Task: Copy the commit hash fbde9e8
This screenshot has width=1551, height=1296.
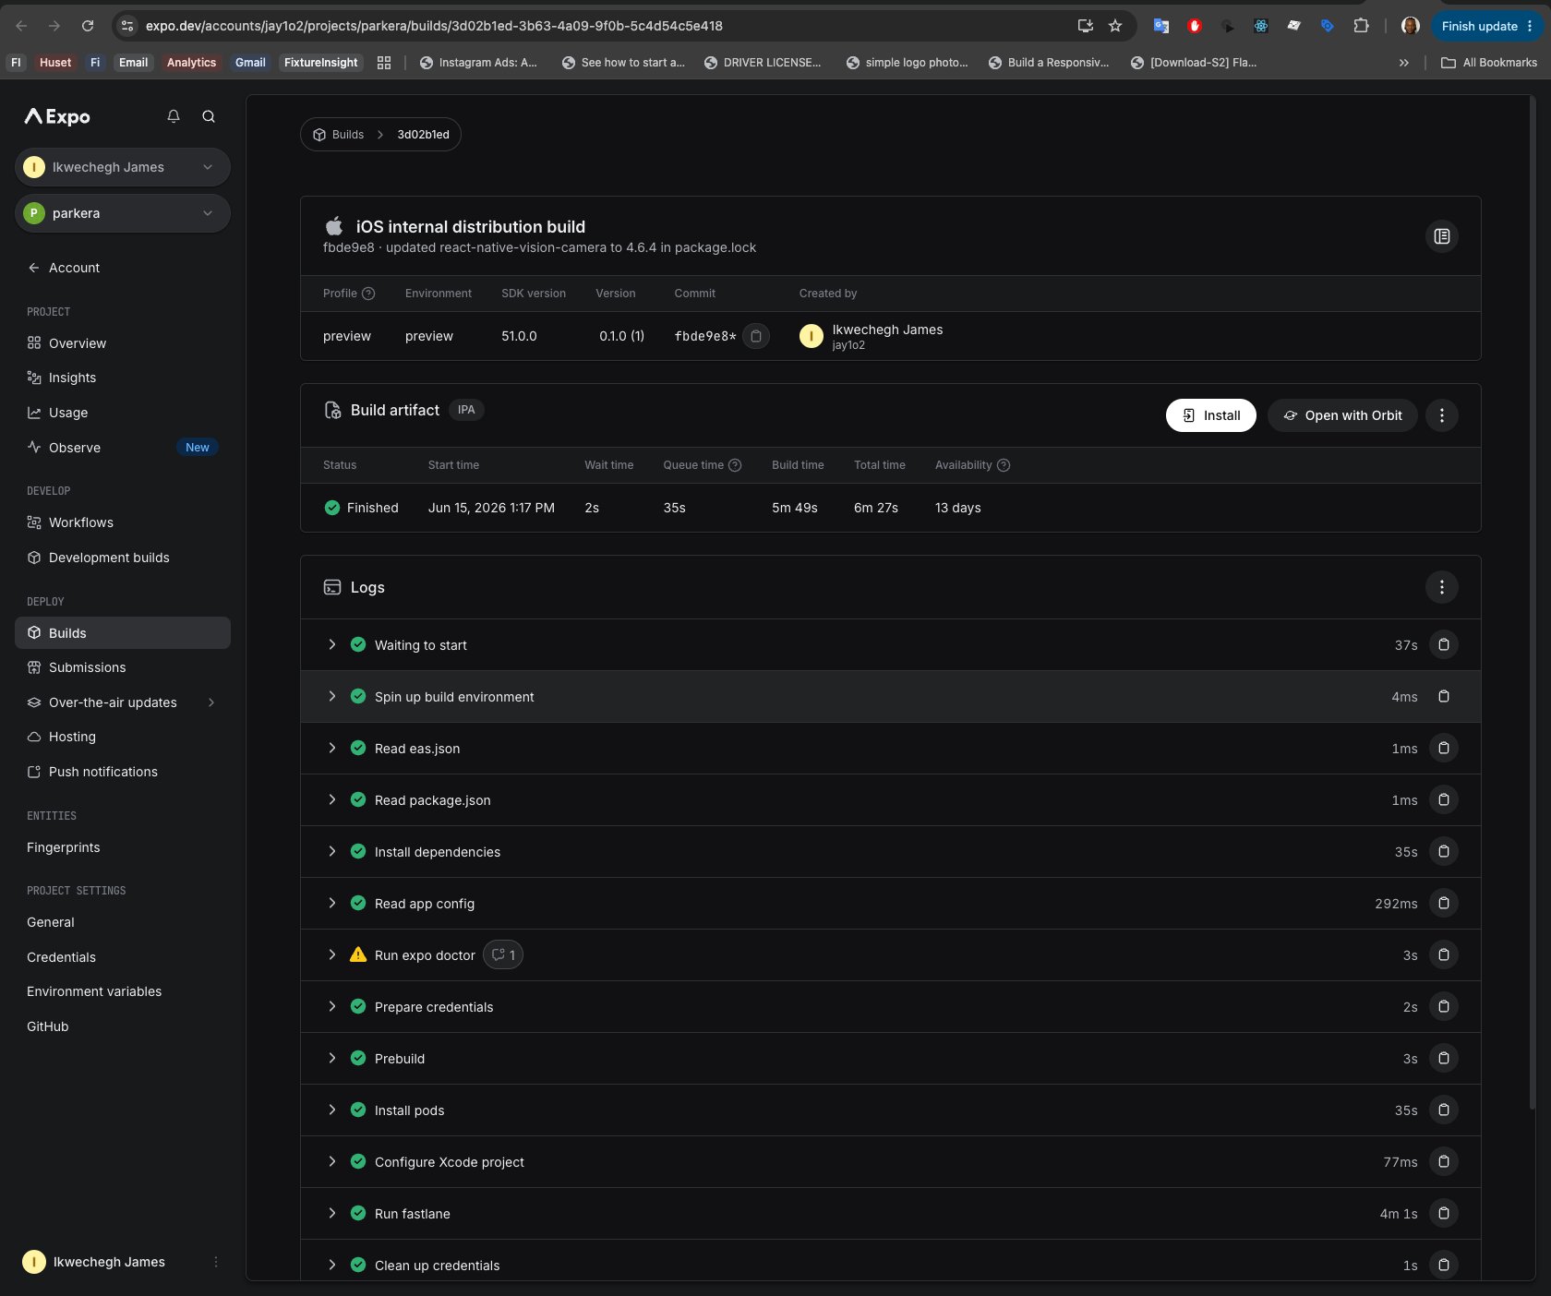Action: 755,336
